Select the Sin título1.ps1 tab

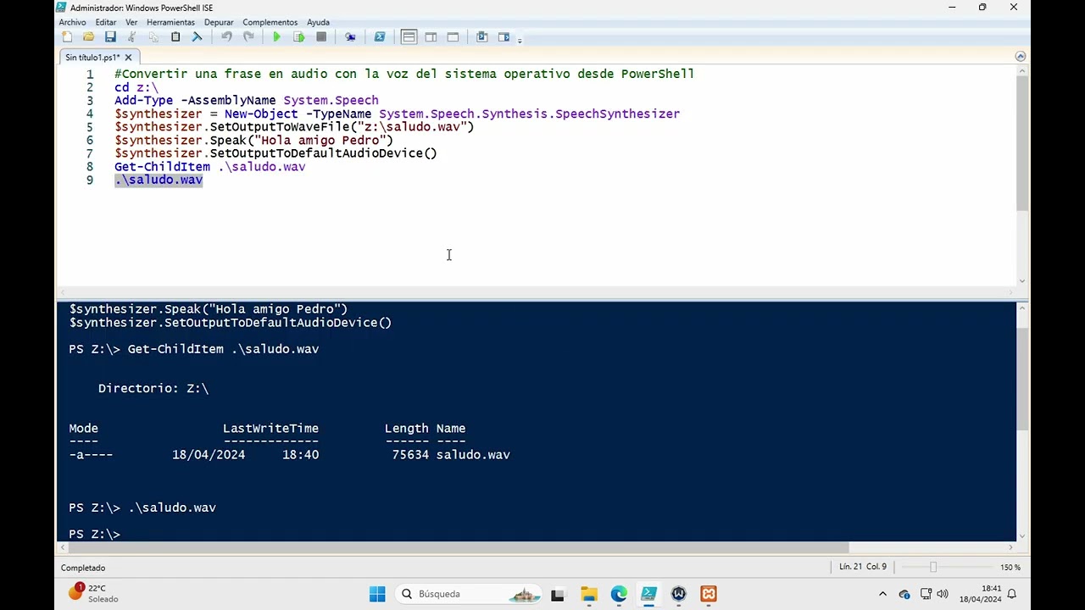point(92,58)
